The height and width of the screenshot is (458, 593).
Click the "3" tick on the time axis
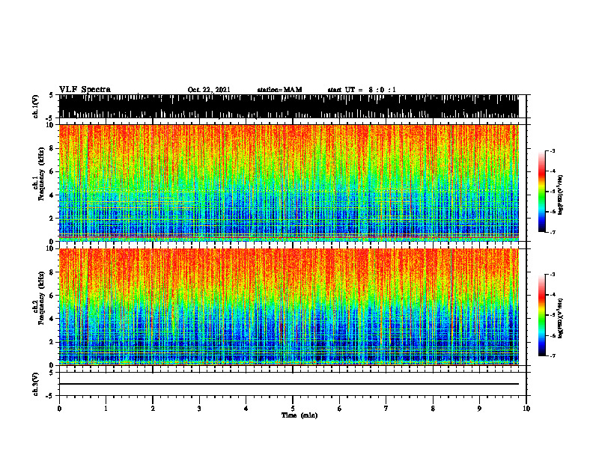(199, 409)
